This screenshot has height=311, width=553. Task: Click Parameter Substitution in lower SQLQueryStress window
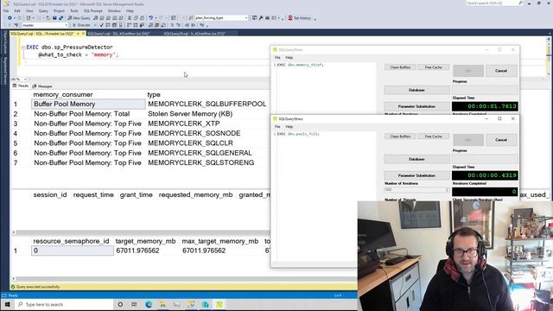pyautogui.click(x=416, y=175)
